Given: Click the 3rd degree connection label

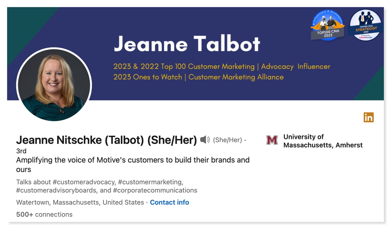Looking at the screenshot, I should pyautogui.click(x=21, y=151).
